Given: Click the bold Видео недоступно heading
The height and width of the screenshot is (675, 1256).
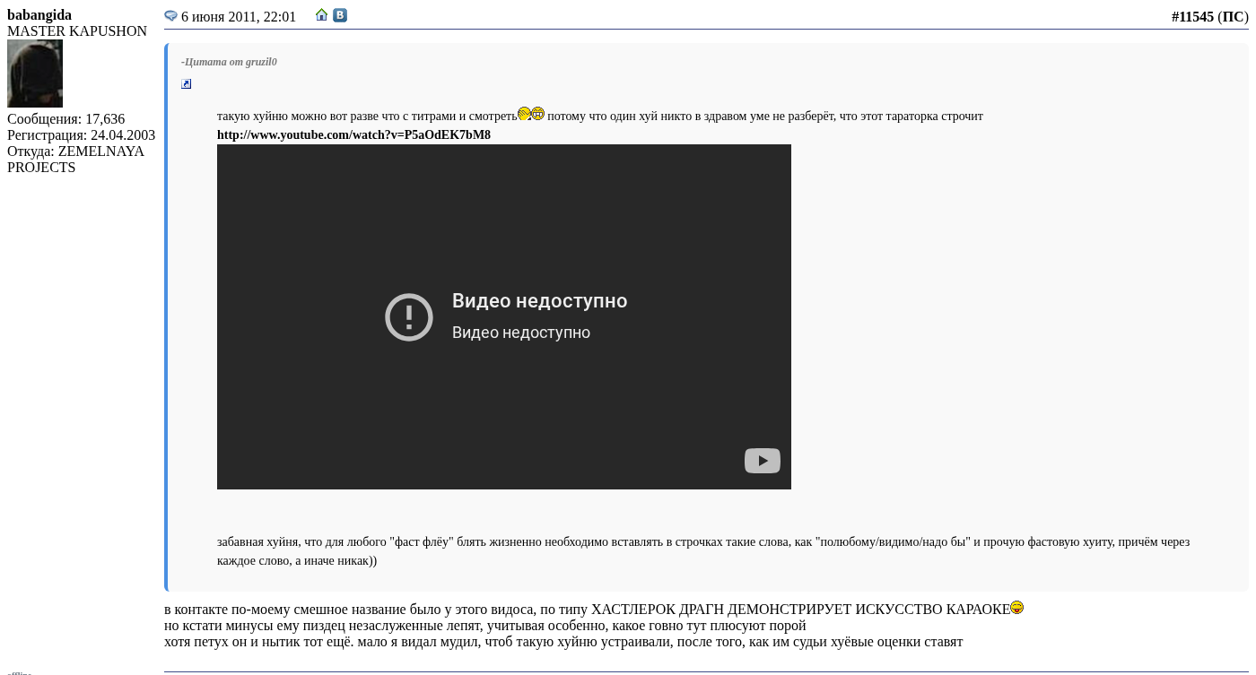Looking at the screenshot, I should [539, 301].
